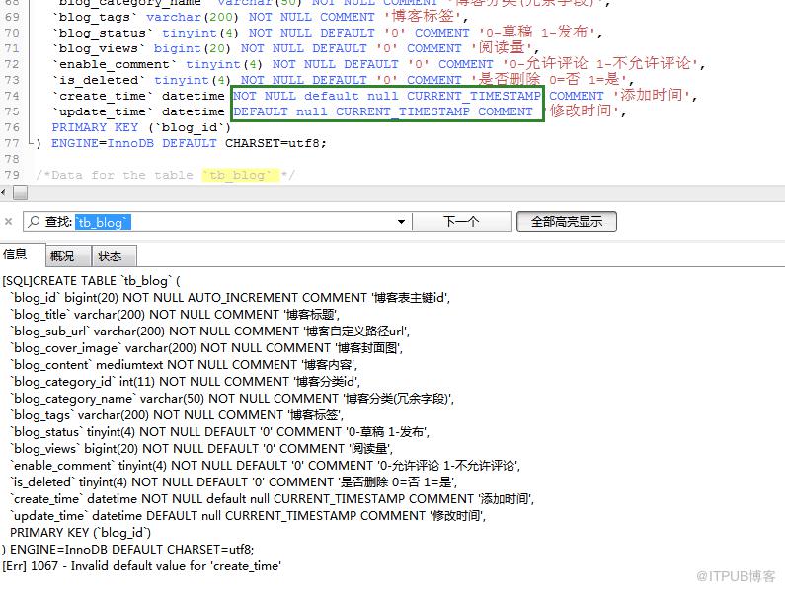Viewport: 785px width, 591px height.
Task: Click `create_time` in editor line 74
Action: (103, 96)
